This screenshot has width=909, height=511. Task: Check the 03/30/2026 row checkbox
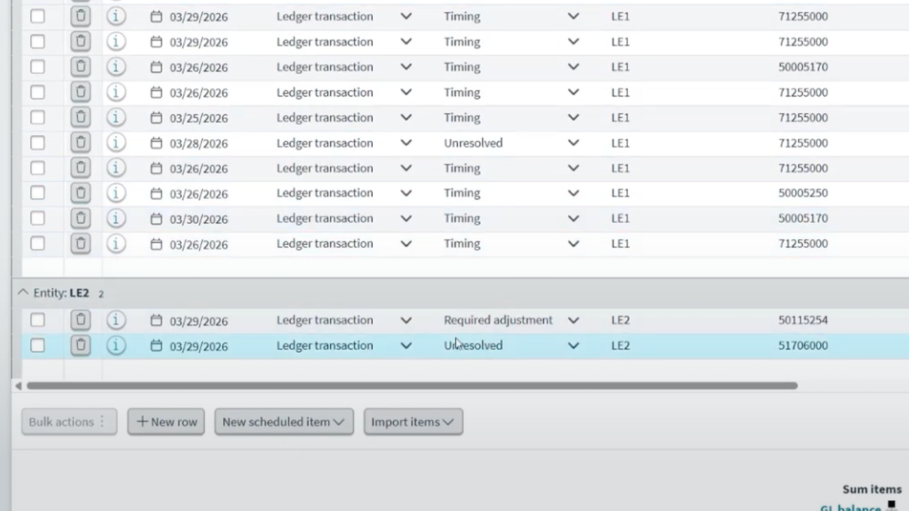(x=38, y=218)
